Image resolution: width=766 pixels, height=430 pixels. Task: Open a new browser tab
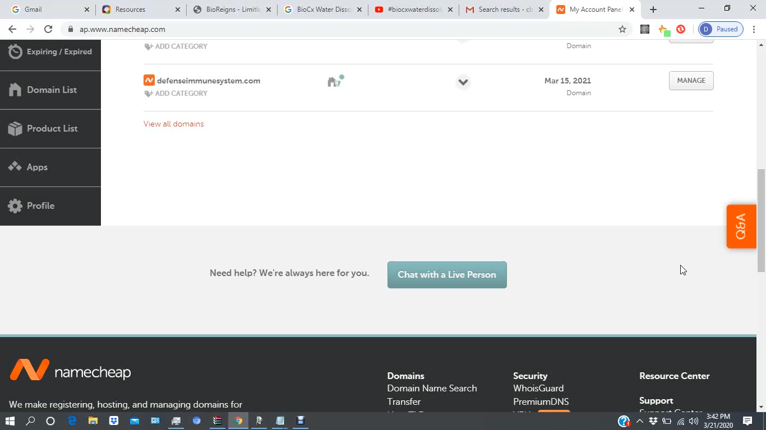point(653,10)
